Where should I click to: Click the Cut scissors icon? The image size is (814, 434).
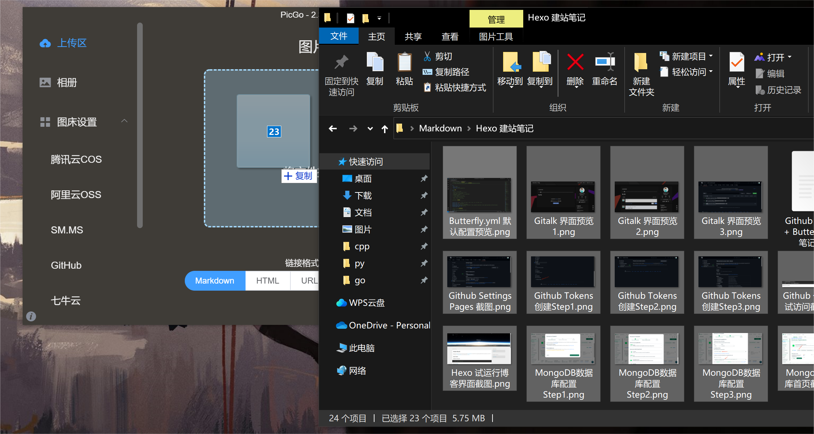(427, 57)
